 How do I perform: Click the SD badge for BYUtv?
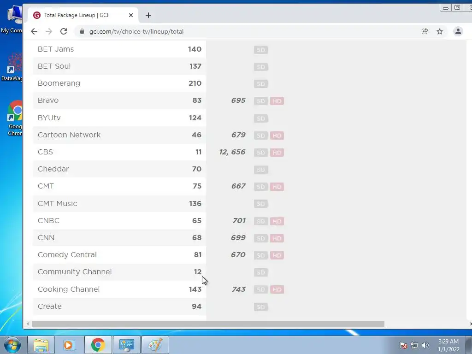(261, 118)
